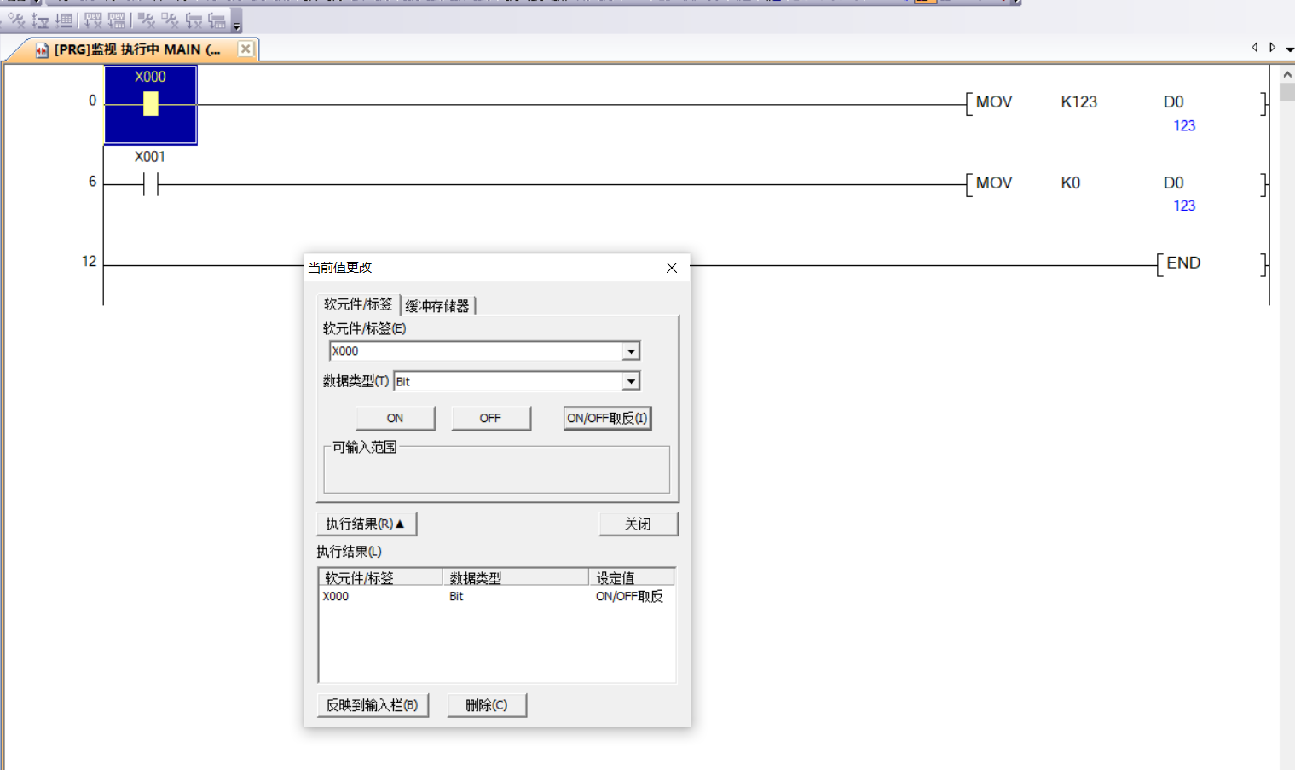Open the 数据类型 Bit combo box
Viewport: 1295px width, 770px height.
[517, 381]
